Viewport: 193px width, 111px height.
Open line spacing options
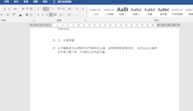(x=62, y=15)
